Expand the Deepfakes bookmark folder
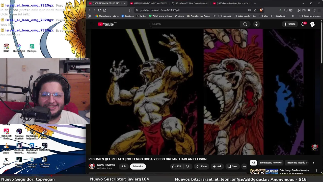The width and height of the screenshot is (323, 182). click(278, 16)
